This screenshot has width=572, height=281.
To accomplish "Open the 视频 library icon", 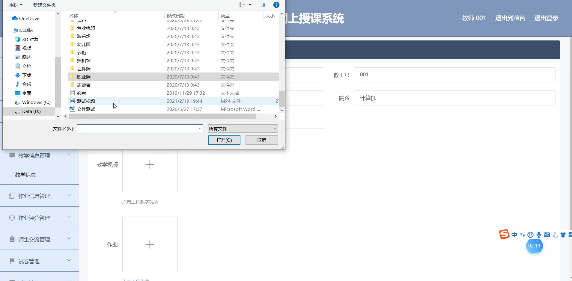I will [18, 48].
